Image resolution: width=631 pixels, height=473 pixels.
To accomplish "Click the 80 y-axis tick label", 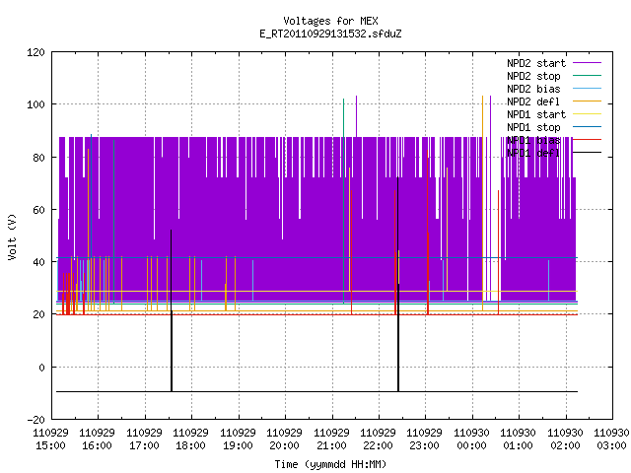I will (x=38, y=158).
